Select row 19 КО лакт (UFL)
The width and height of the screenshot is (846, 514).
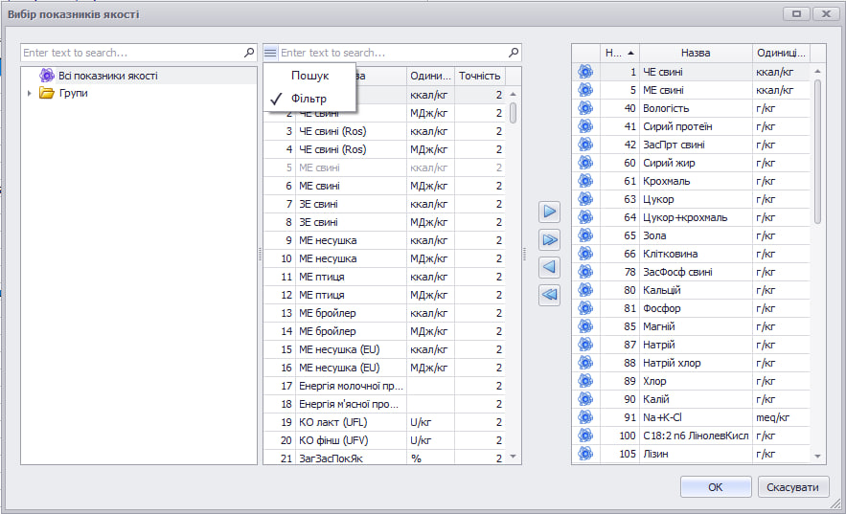pos(385,422)
